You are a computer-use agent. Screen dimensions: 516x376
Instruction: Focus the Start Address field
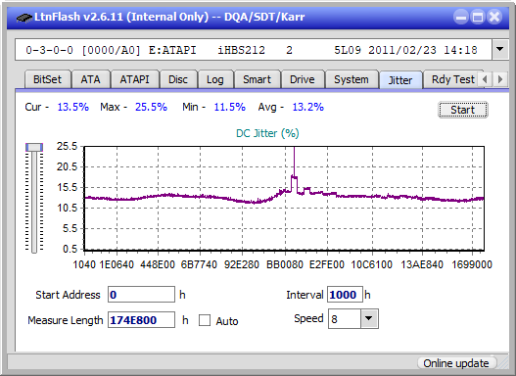click(141, 295)
